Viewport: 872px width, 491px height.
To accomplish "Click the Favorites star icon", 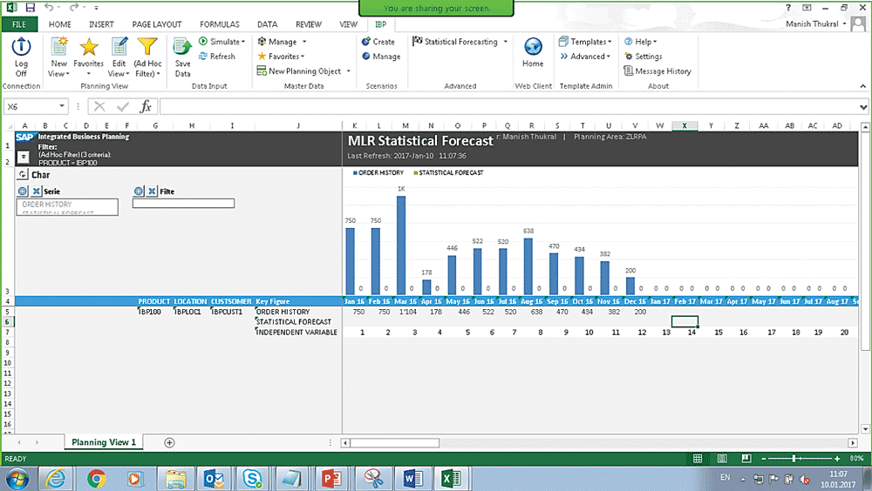I will pos(88,47).
